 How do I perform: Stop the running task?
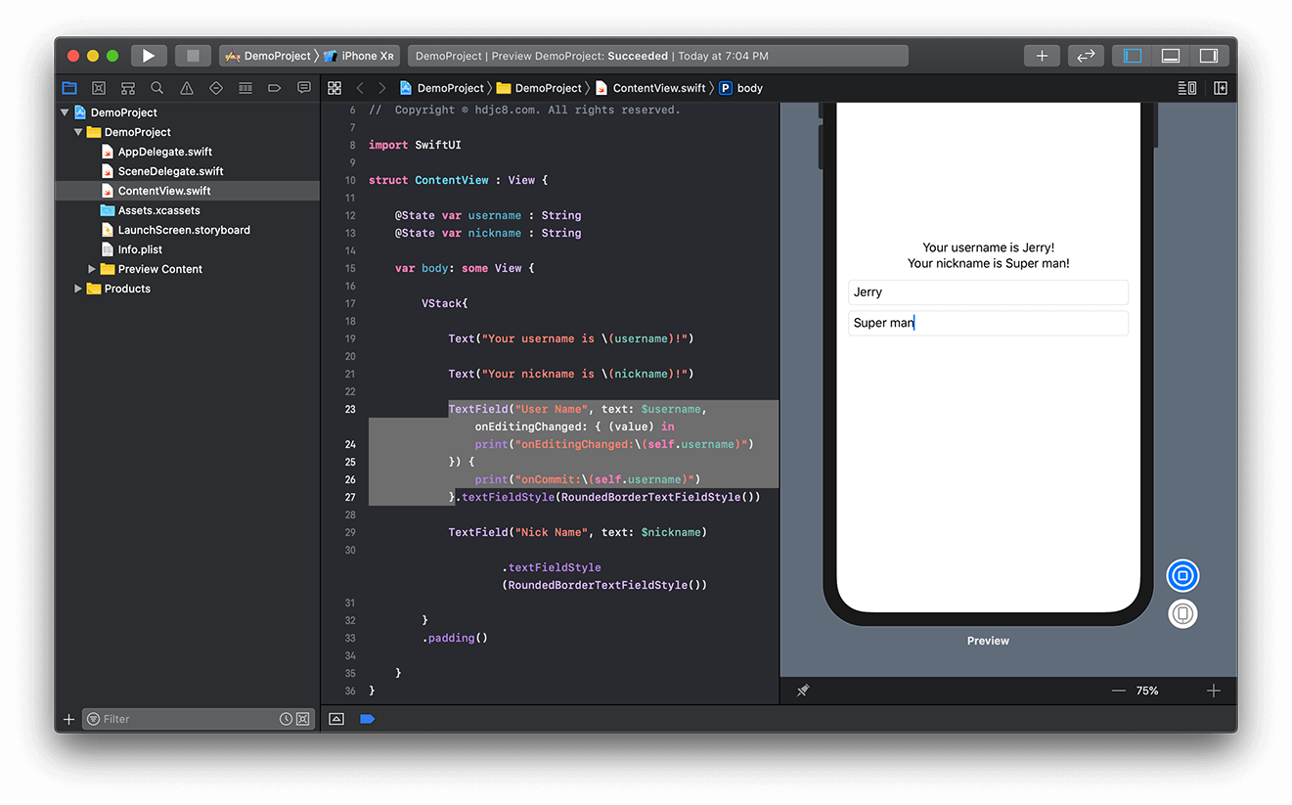pyautogui.click(x=193, y=56)
